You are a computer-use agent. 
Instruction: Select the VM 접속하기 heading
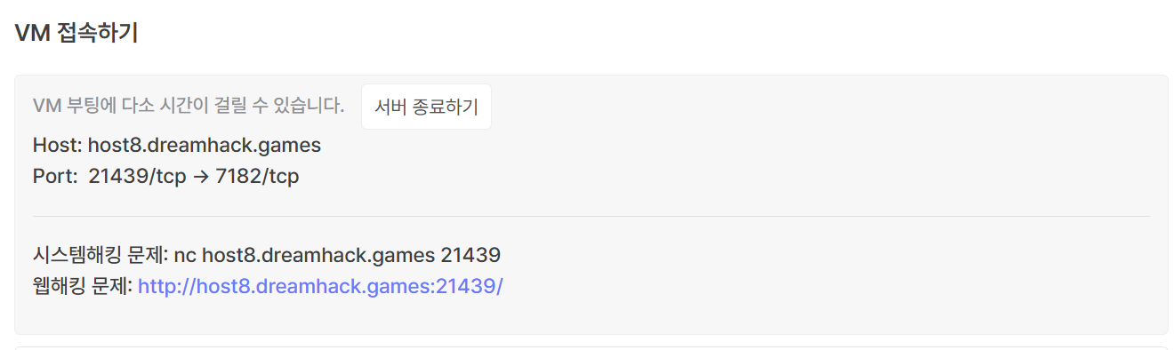(76, 34)
